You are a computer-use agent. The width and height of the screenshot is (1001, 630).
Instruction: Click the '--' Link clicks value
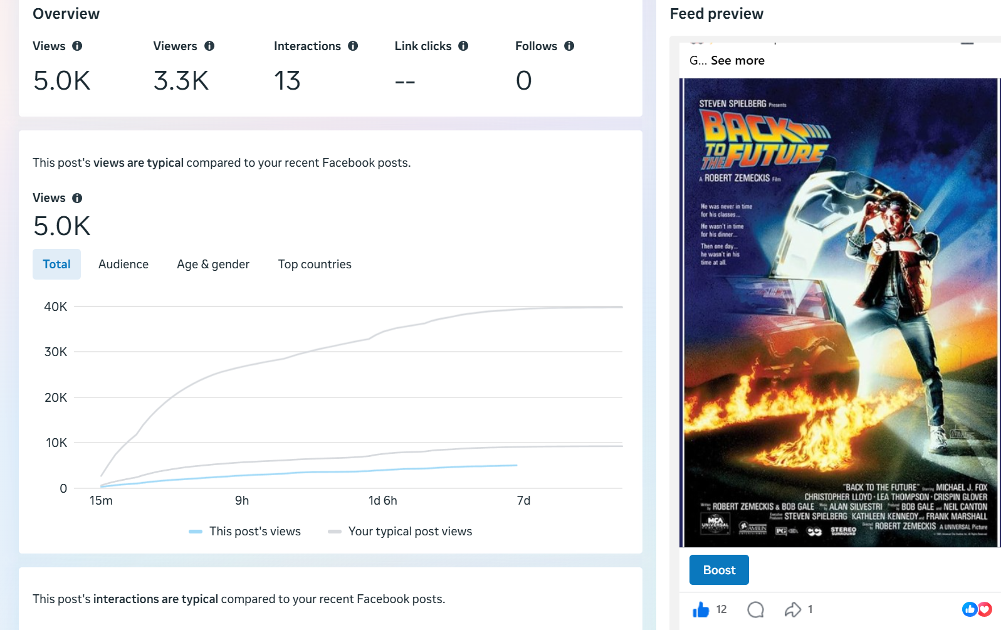[405, 81]
